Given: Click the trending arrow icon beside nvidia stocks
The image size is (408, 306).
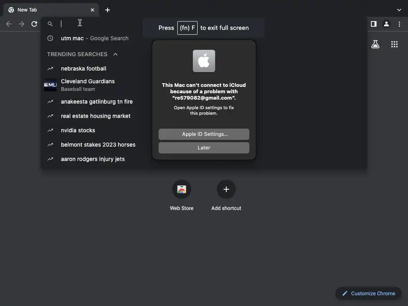Looking at the screenshot, I should [x=50, y=130].
